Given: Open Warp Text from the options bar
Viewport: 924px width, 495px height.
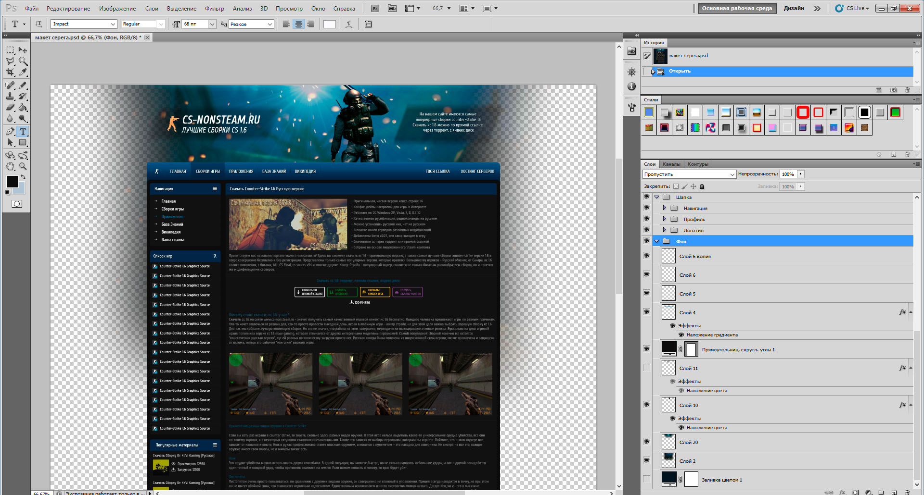Looking at the screenshot, I should (349, 24).
